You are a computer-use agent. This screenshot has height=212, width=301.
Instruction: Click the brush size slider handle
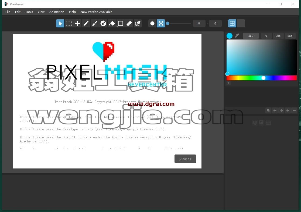click(167, 23)
